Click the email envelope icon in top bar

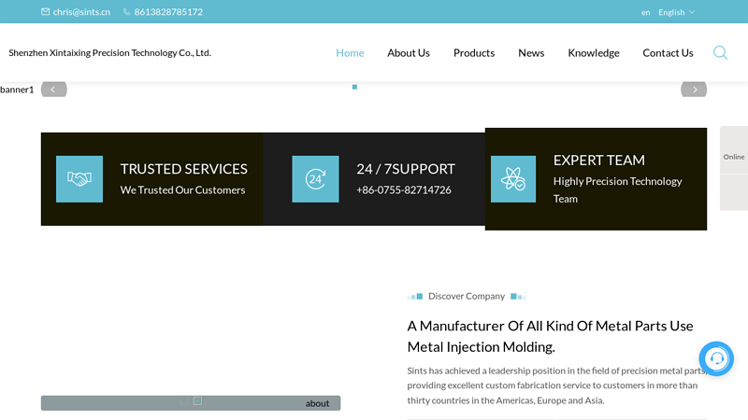(x=45, y=11)
